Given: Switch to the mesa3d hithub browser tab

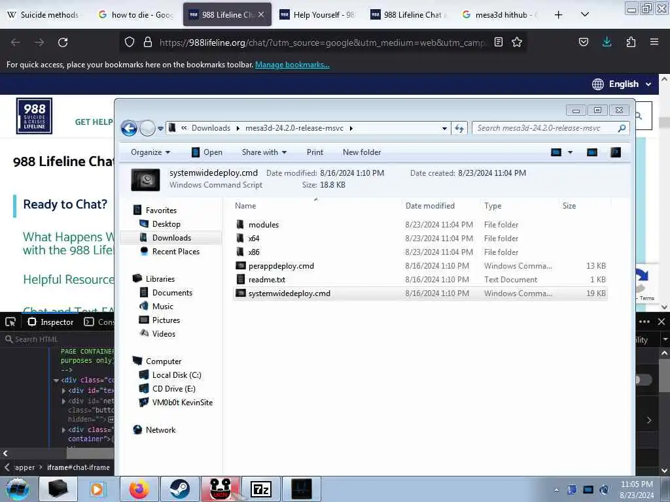Looking at the screenshot, I should pos(501,14).
